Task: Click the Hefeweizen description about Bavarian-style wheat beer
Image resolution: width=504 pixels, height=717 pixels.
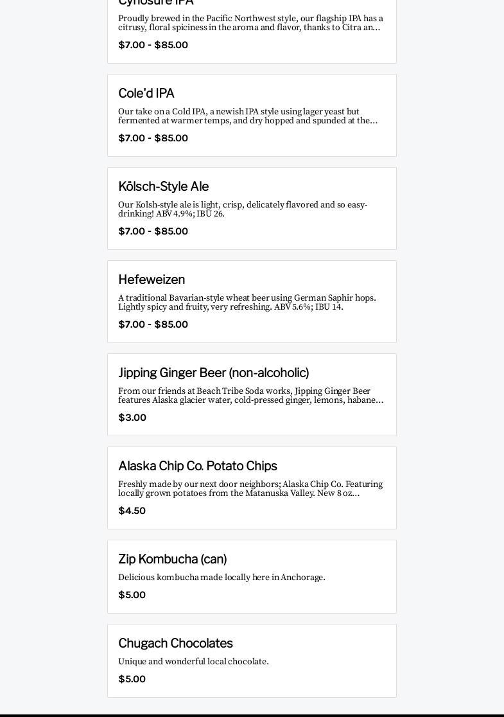Action: click(x=247, y=302)
